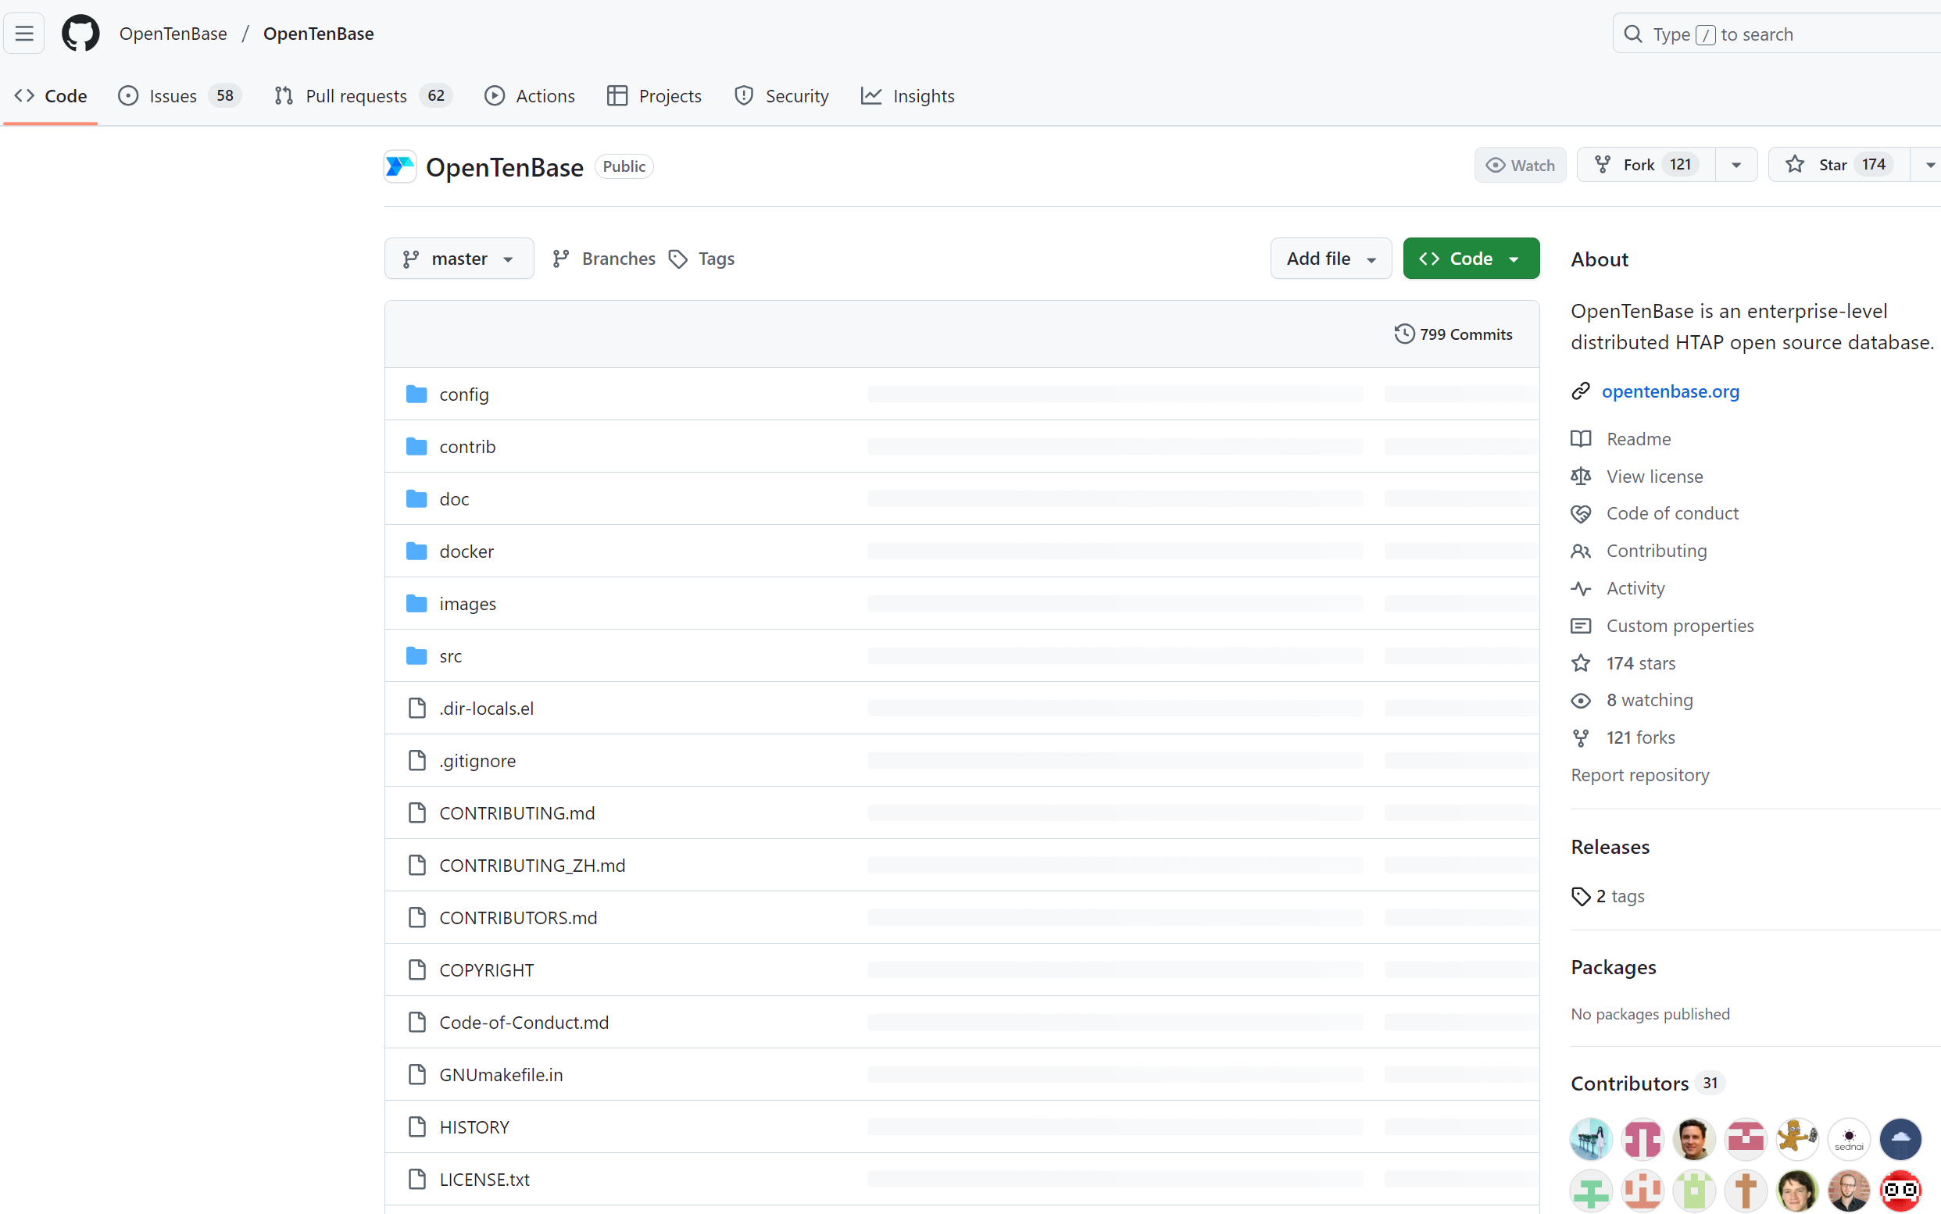Click the note icon beside Custom properties
Image resolution: width=1941 pixels, height=1214 pixels.
pos(1581,627)
